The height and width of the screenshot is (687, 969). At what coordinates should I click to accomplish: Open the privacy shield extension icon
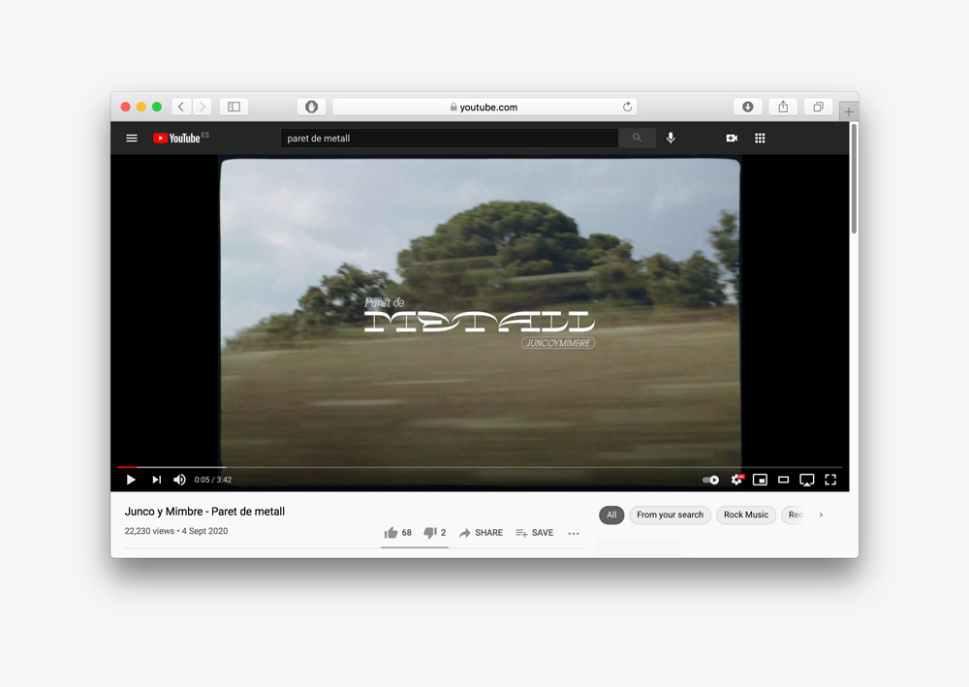(x=311, y=107)
